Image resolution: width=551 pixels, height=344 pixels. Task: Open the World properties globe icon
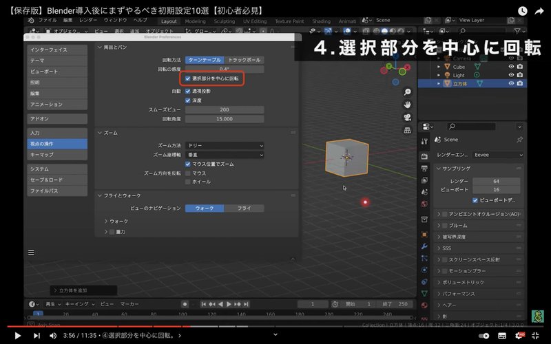[x=424, y=204]
